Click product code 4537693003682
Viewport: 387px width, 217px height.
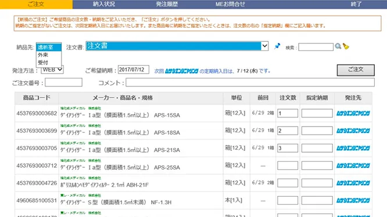pyautogui.click(x=37, y=113)
